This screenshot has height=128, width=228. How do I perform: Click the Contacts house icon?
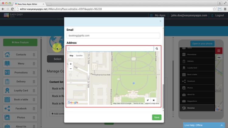(7, 55)
